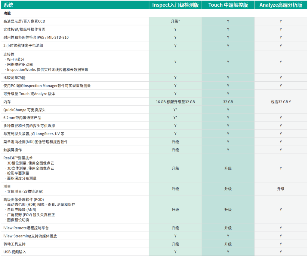Click the Inspection Manager软件 row label
This screenshot has height=257, width=308.
click(x=47, y=86)
